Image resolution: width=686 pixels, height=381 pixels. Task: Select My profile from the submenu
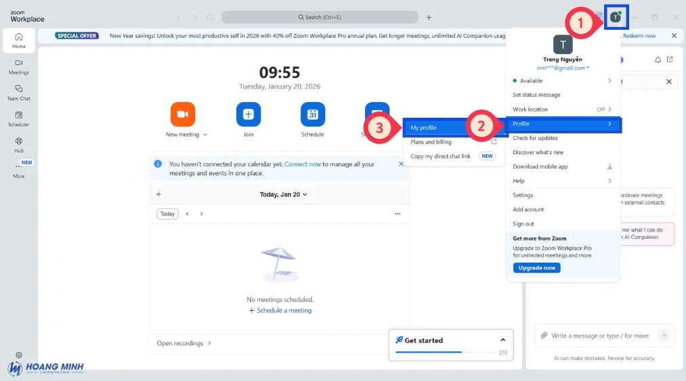(x=423, y=128)
